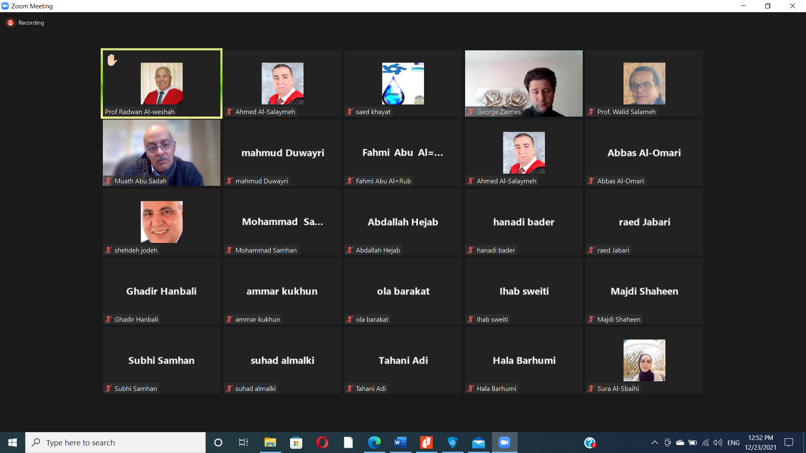The image size is (806, 453).
Task: Select Sura Al-Sbaihi profile picture
Action: point(644,360)
